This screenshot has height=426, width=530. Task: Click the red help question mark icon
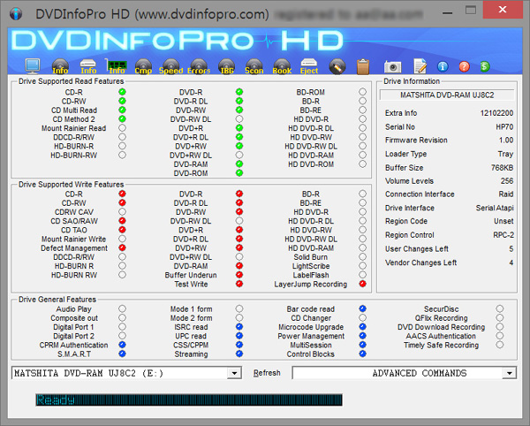pyautogui.click(x=464, y=66)
